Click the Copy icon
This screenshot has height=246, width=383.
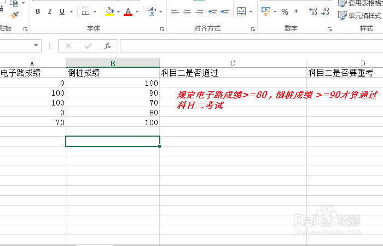(x=14, y=3)
